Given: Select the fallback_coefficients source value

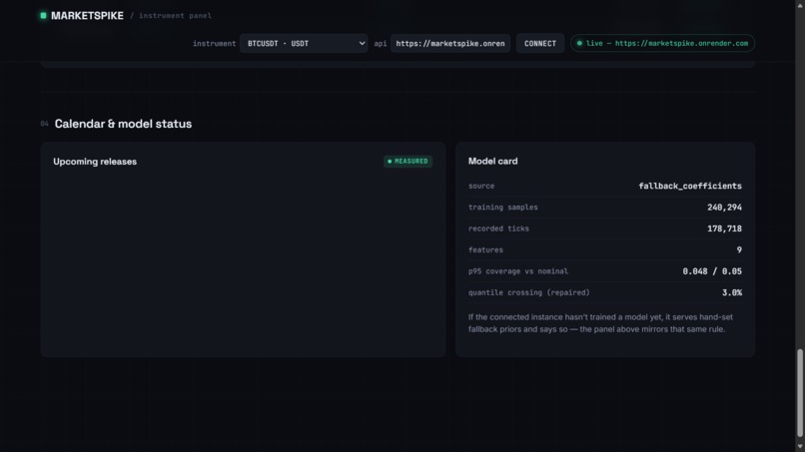Looking at the screenshot, I should 690,186.
